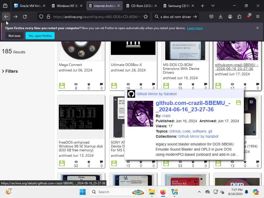Open the Firefox hamburger menu
This screenshot has width=264, height=198.
258,16
